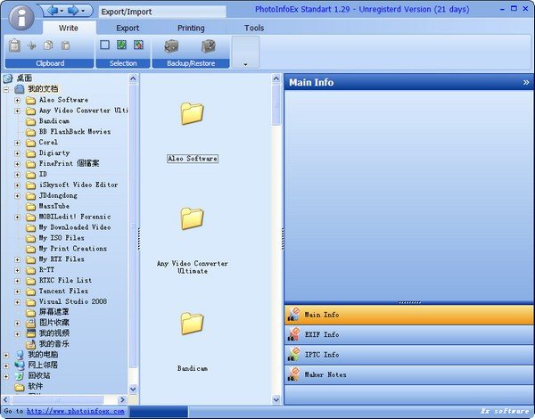Click the Restore camera icon in Backup/Restore
The width and height of the screenshot is (535, 419).
(208, 45)
